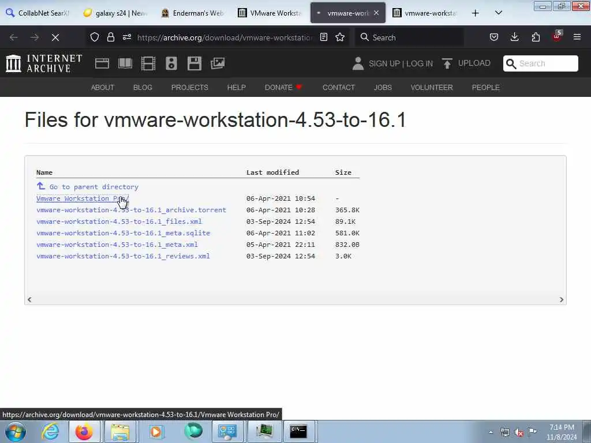This screenshot has width=591, height=443.
Task: Open the Video film strip icon
Action: [148, 63]
